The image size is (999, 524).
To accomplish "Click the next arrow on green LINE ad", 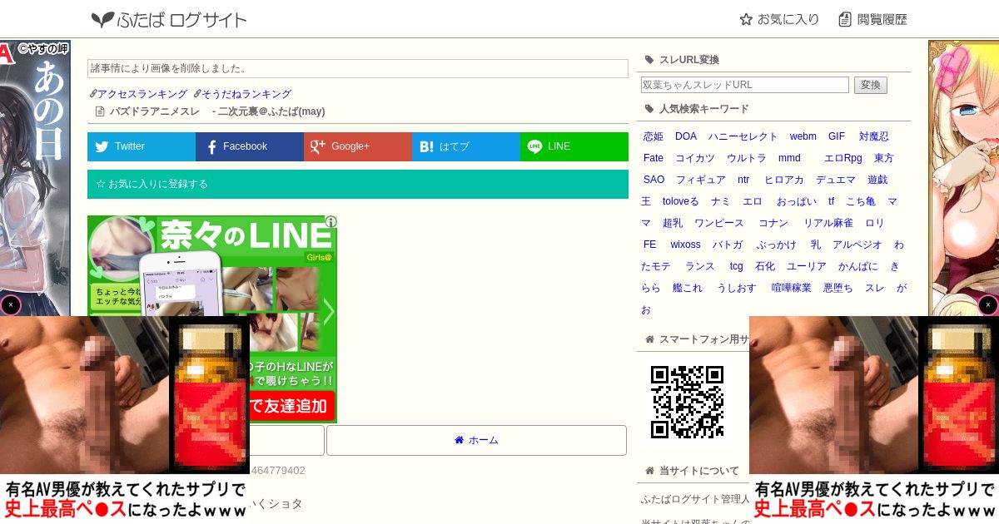I will click(329, 312).
